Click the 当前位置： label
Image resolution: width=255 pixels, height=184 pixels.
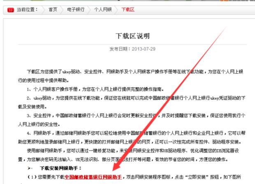click(27, 9)
